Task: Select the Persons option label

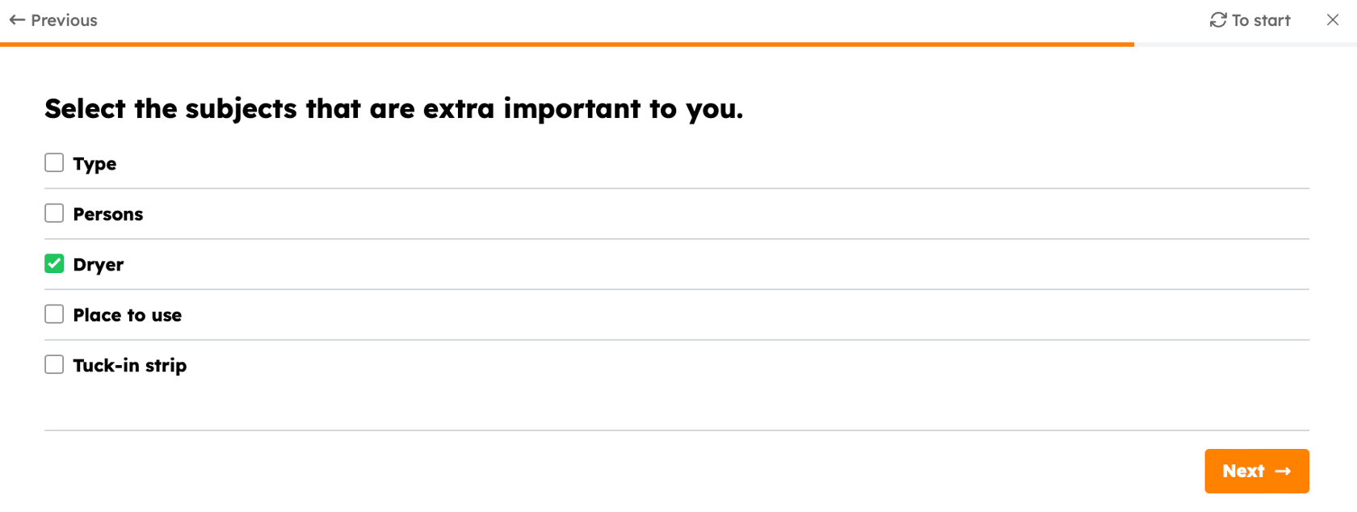Action: [108, 214]
